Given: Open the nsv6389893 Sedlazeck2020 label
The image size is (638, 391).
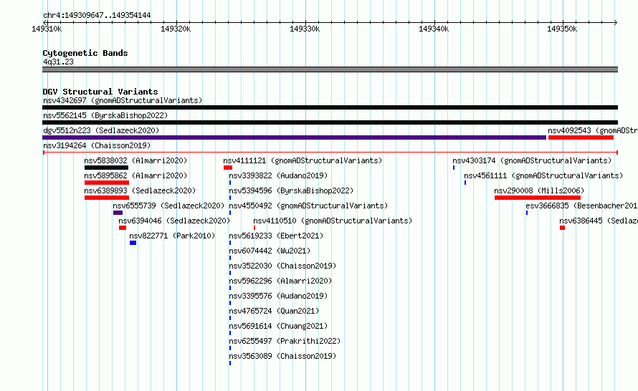Looking at the screenshot, I should (140, 190).
